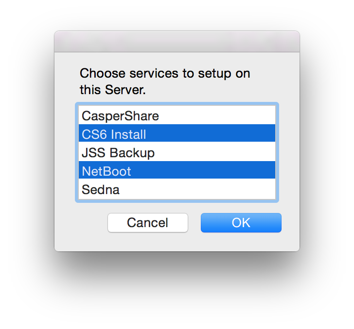
Task: Confirm the selection with OK
Action: click(241, 223)
